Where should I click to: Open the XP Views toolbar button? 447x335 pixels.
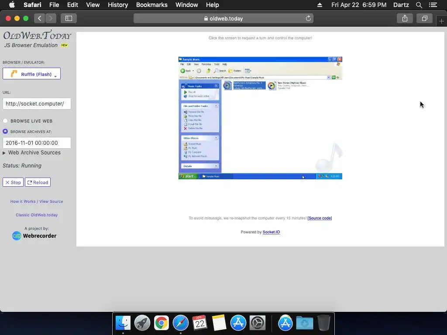pos(248,71)
